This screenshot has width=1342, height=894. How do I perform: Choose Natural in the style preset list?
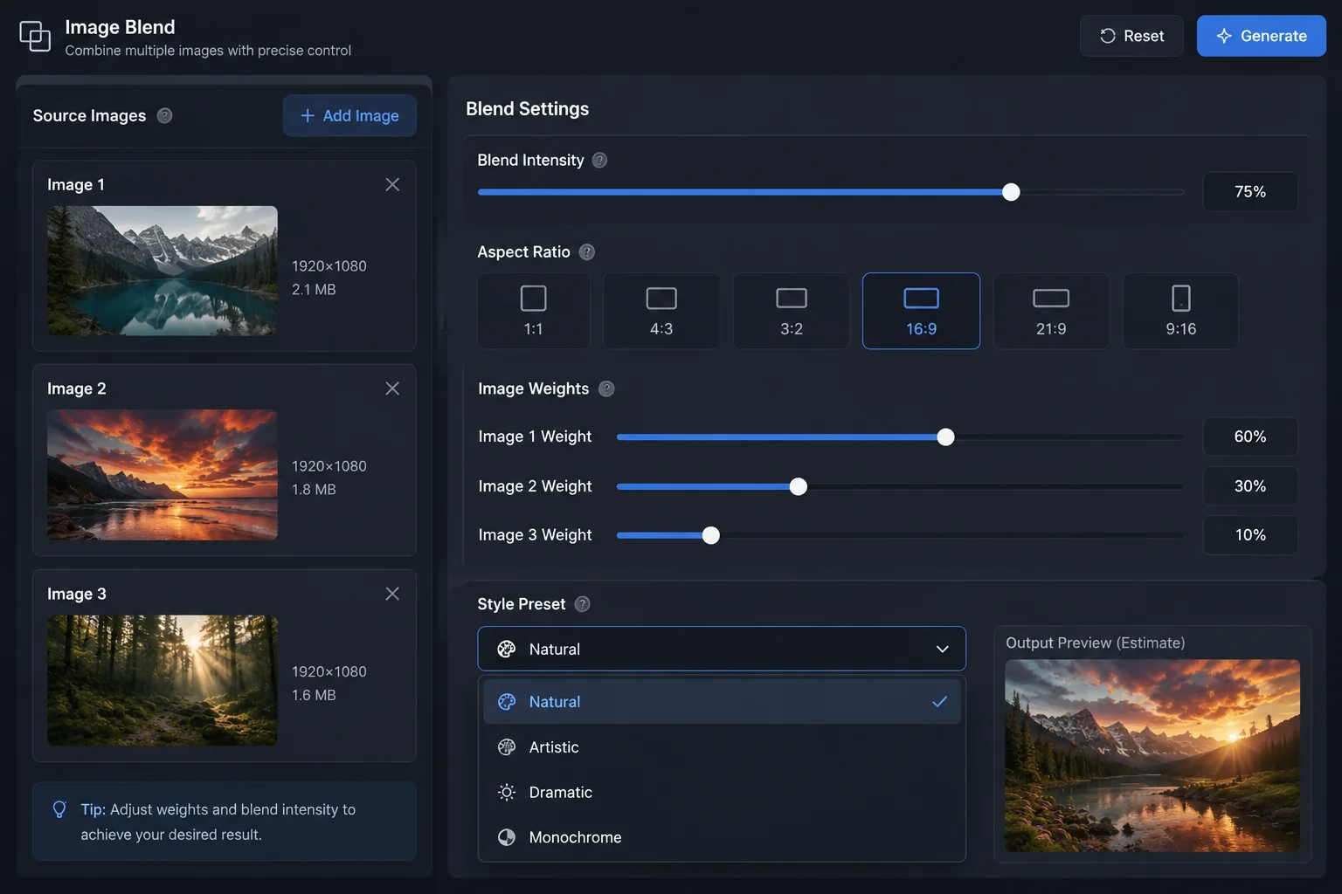[722, 702]
